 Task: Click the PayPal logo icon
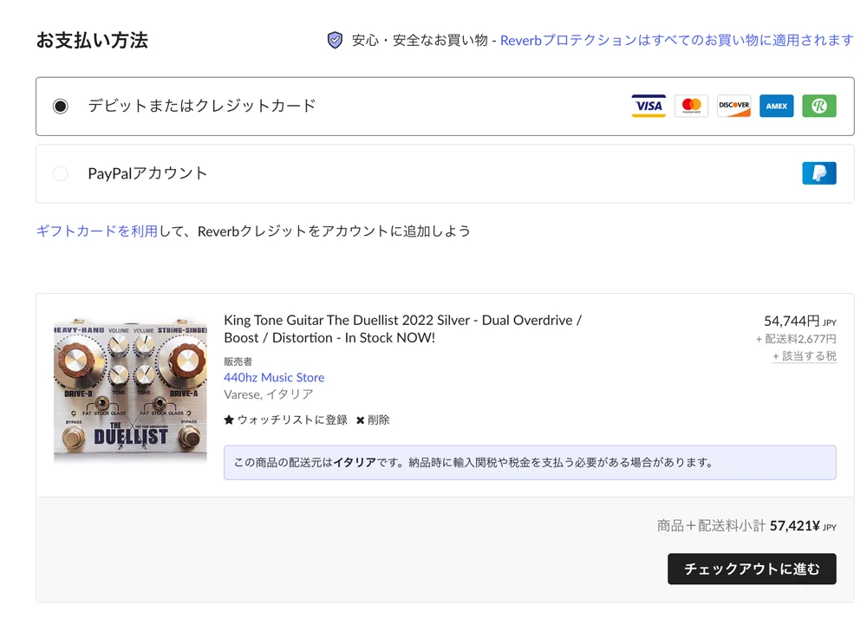819,173
